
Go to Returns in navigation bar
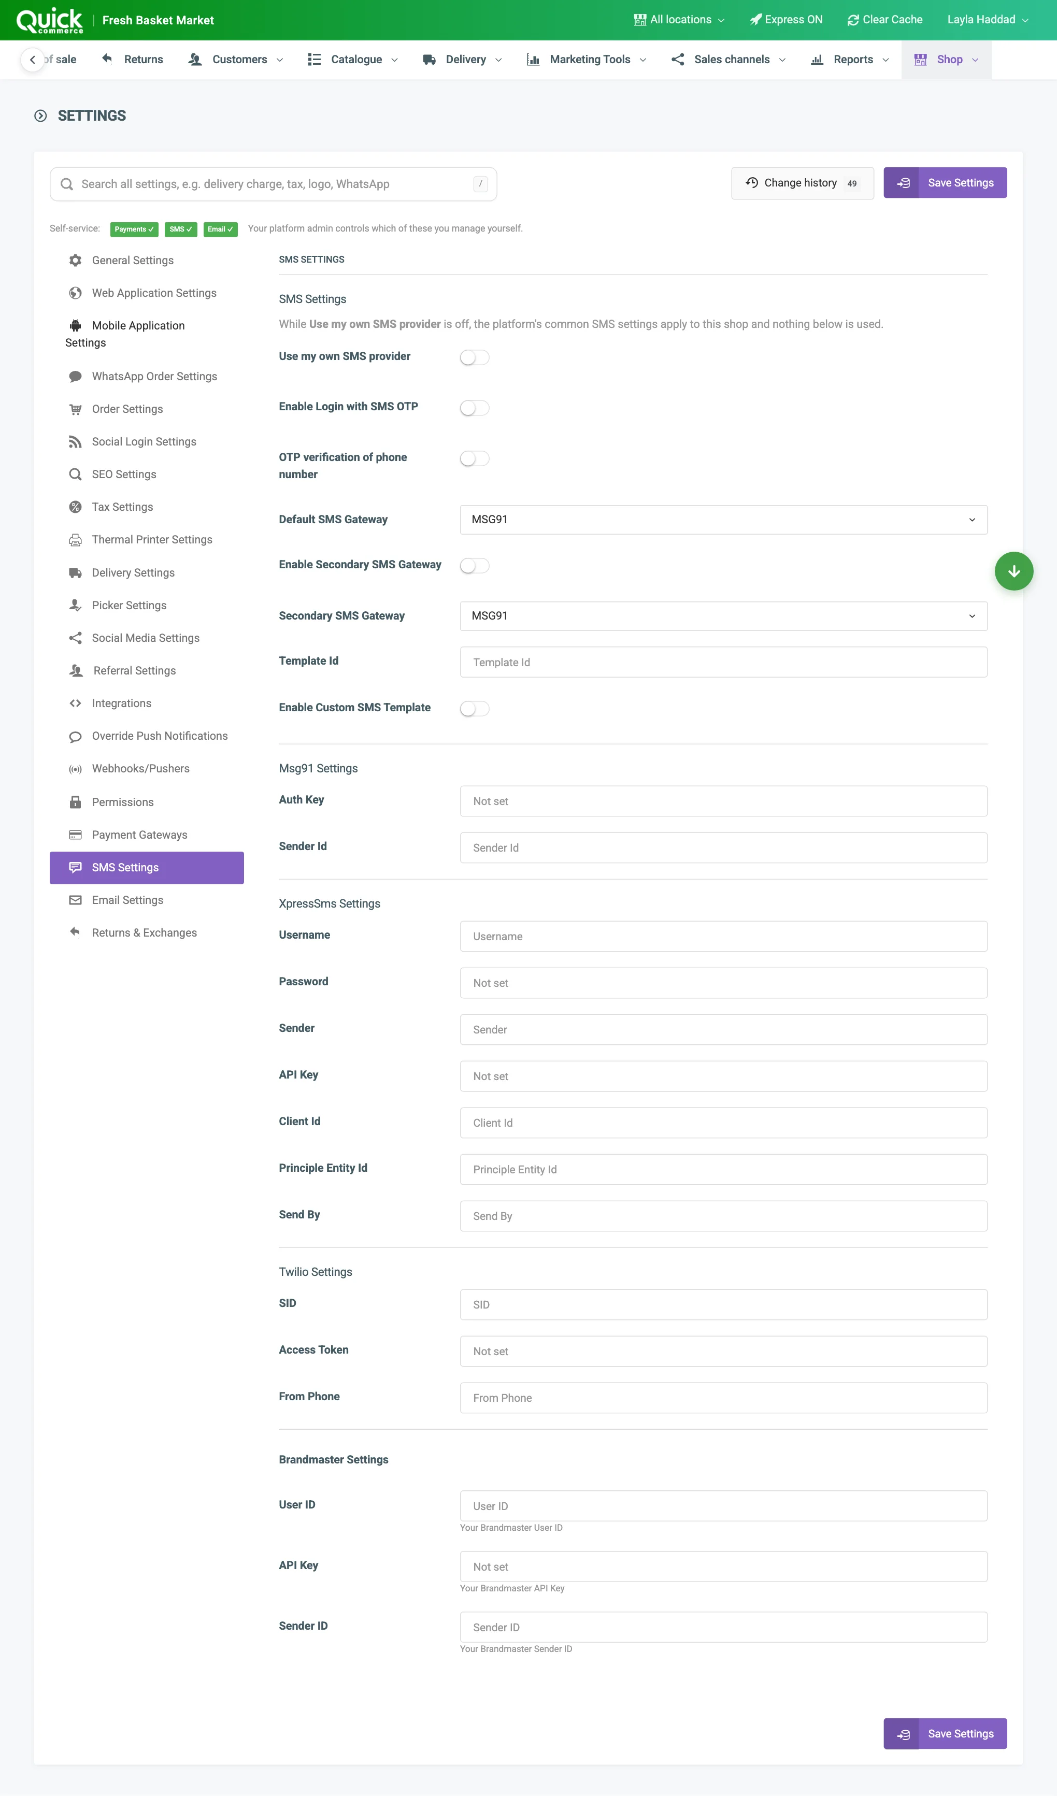(x=133, y=59)
